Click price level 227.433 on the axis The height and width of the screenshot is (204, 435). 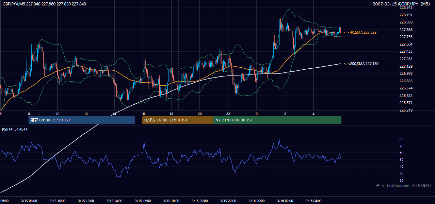[x=406, y=51]
